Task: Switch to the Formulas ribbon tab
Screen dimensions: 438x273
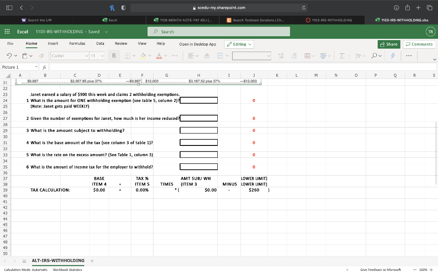Action: coord(77,44)
